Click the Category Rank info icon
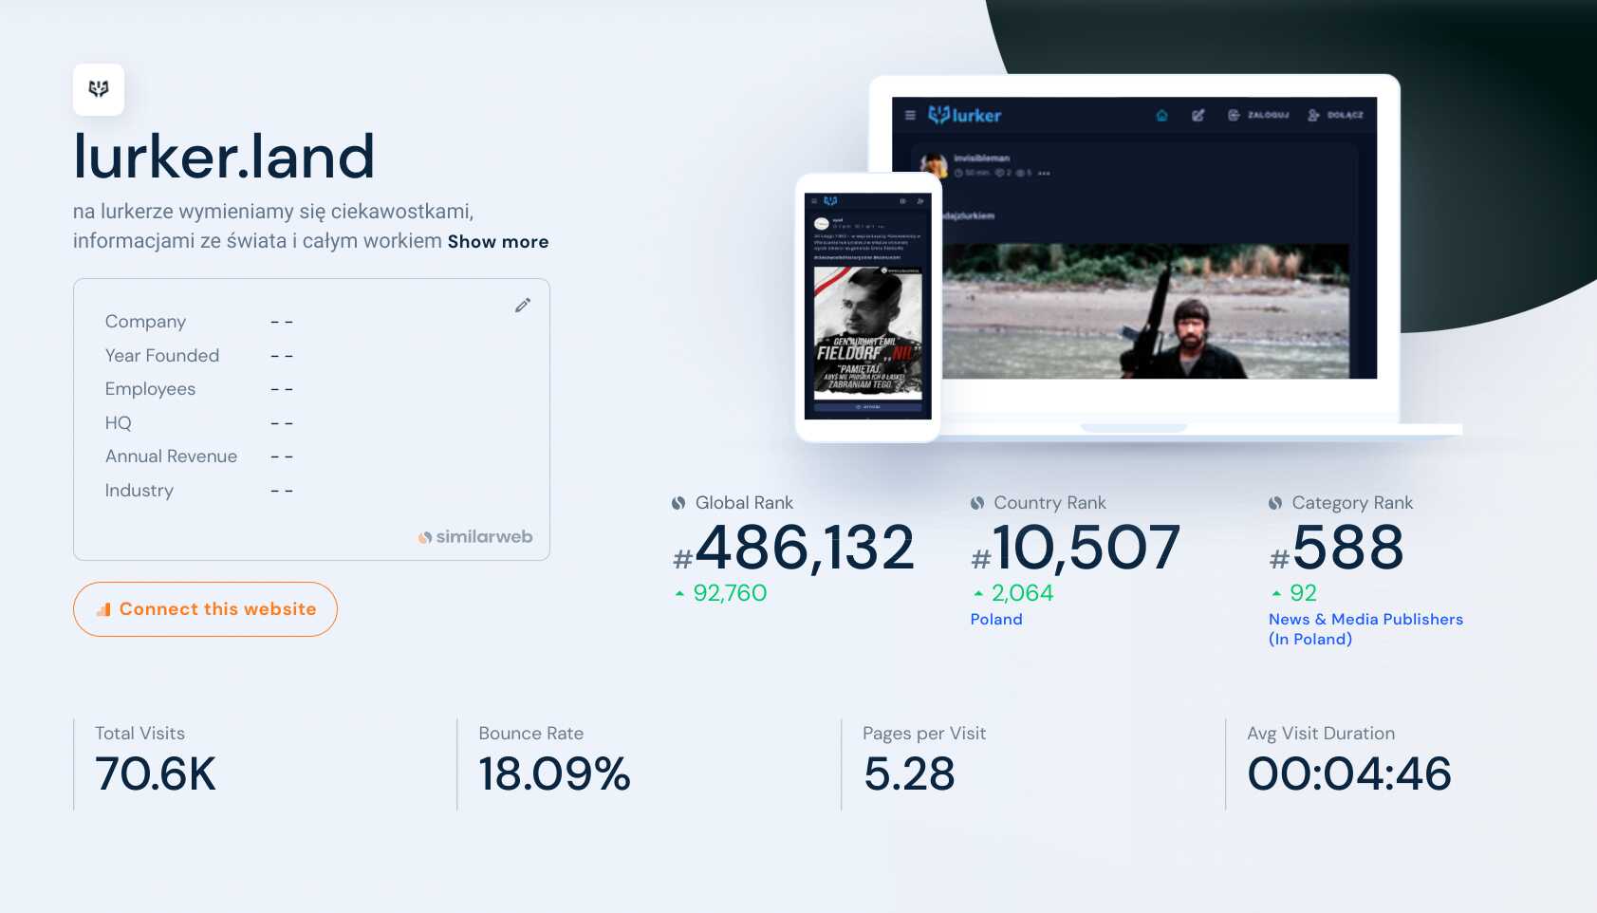The width and height of the screenshot is (1597, 913). pos(1275,503)
